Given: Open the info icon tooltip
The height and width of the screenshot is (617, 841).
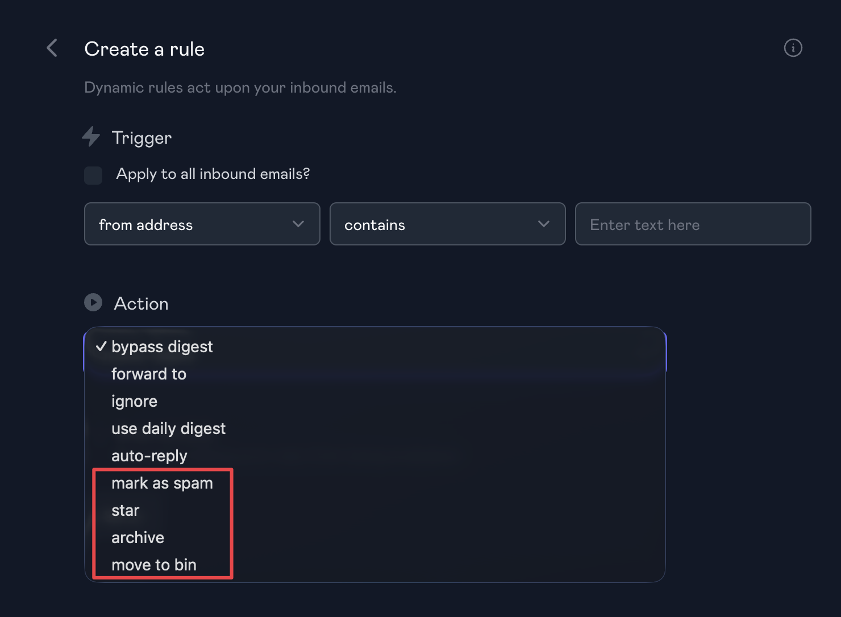Looking at the screenshot, I should 793,48.
